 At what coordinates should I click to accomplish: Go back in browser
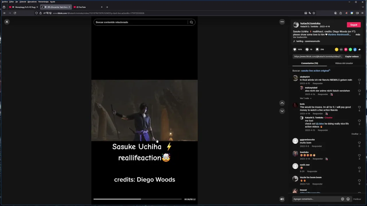tap(5, 13)
